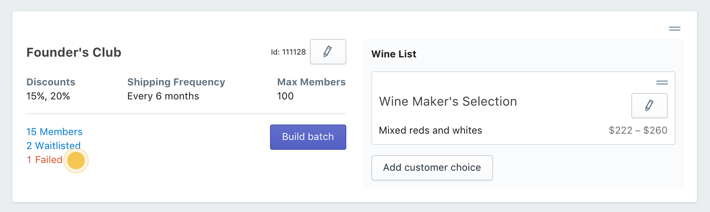Click the Discounts value 15%, 20%
Screen dimensions: 710x212
pos(48,96)
